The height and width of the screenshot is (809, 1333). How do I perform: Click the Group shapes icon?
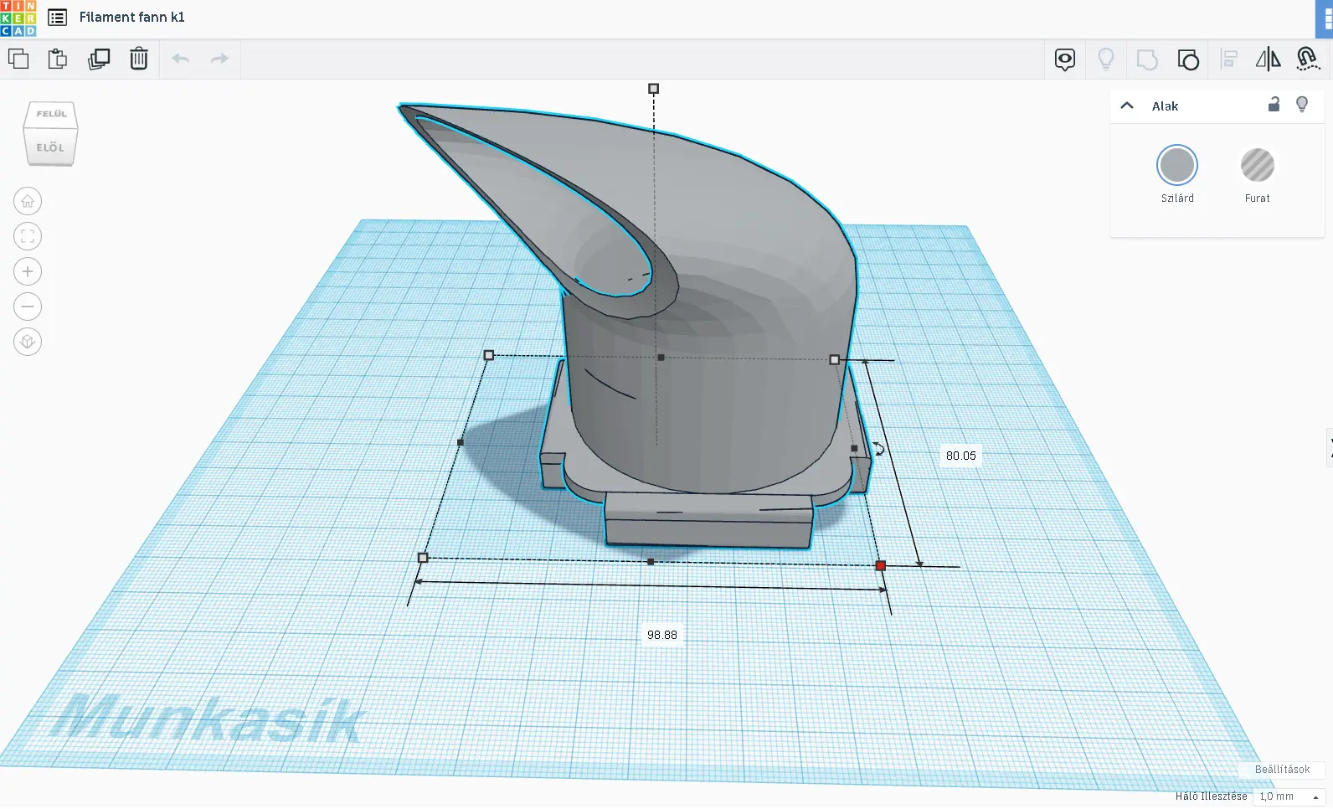pos(1147,59)
